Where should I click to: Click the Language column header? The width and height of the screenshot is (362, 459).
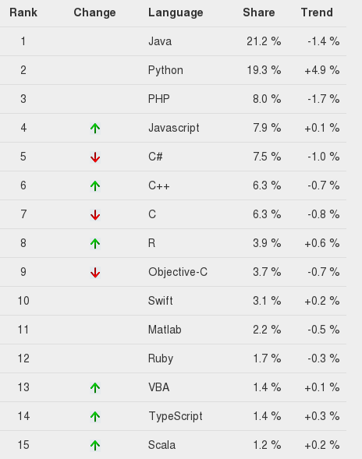click(x=176, y=12)
